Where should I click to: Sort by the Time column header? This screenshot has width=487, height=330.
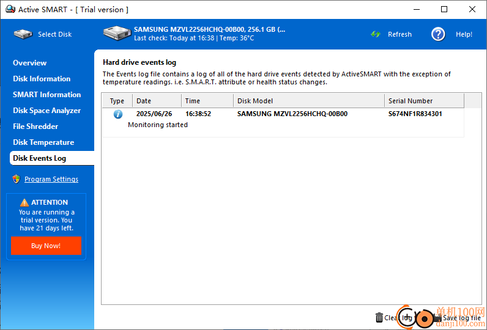click(x=207, y=101)
